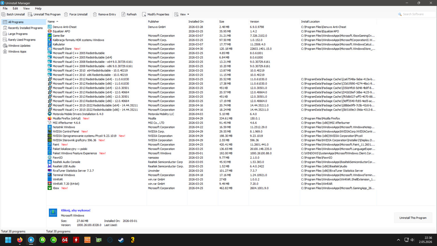Select the Terminal Windows icon

tap(50, 175)
